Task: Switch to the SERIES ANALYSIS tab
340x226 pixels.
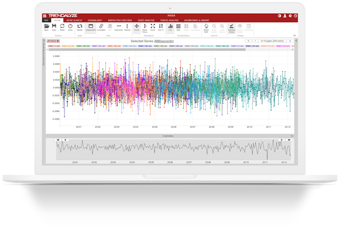Action: pyautogui.click(x=146, y=20)
